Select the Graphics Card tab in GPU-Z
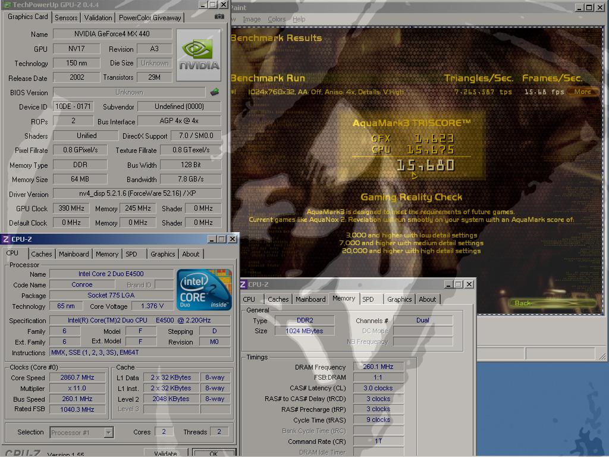Image resolution: width=609 pixels, height=457 pixels. point(27,17)
